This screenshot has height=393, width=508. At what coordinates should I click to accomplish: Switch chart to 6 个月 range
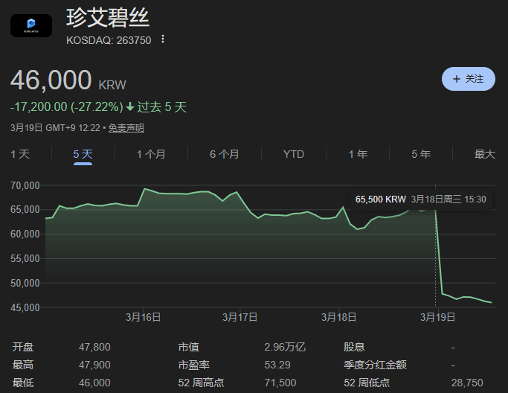[x=225, y=154]
